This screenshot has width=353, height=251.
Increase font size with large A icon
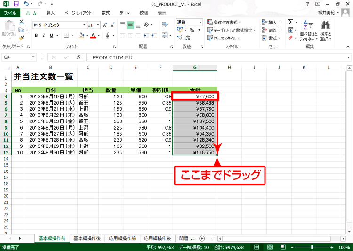[x=104, y=25]
